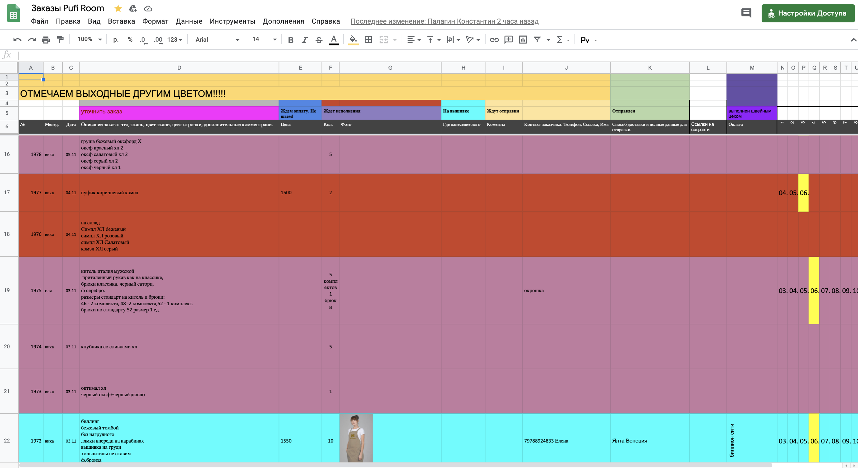Click the Настройки Доступа button
The height and width of the screenshot is (468, 858).
(808, 13)
